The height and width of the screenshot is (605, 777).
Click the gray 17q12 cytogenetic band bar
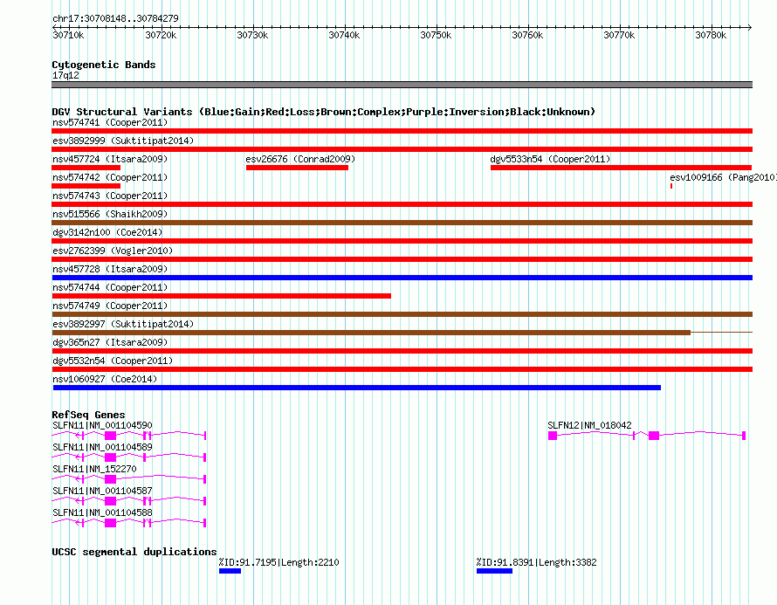coord(402,85)
